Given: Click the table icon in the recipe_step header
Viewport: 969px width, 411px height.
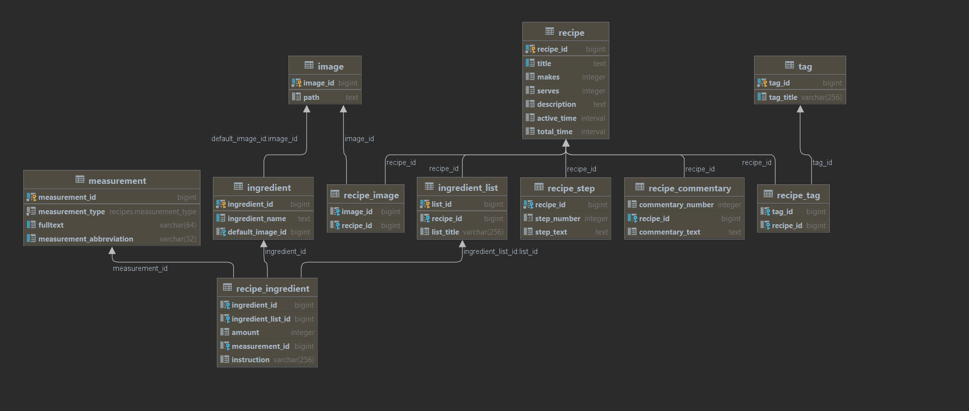Looking at the screenshot, I should tap(539, 187).
